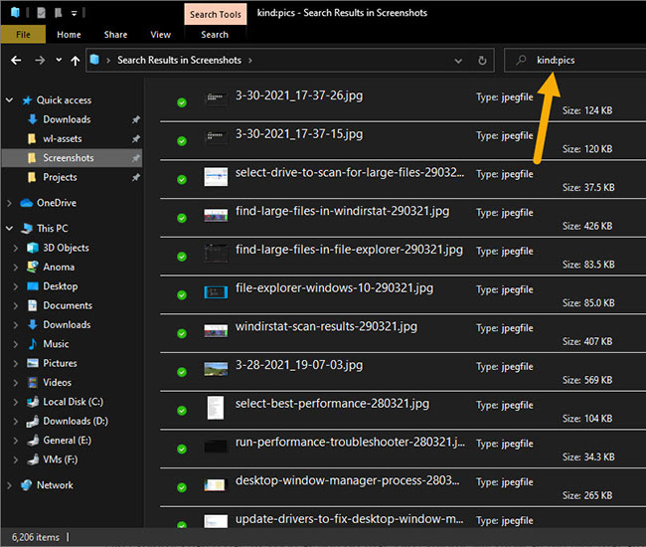Image resolution: width=646 pixels, height=547 pixels.
Task: Expand the Desktop node
Action: click(x=15, y=286)
